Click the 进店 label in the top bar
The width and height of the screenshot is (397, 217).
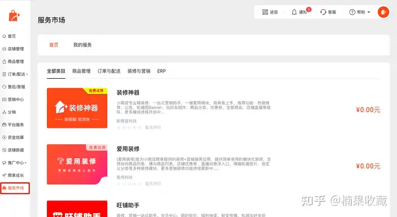tap(273, 12)
